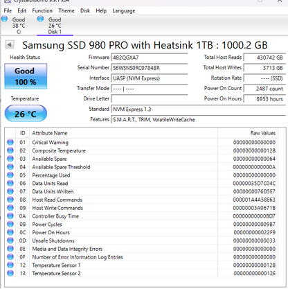Open the Theme menu

66,10
